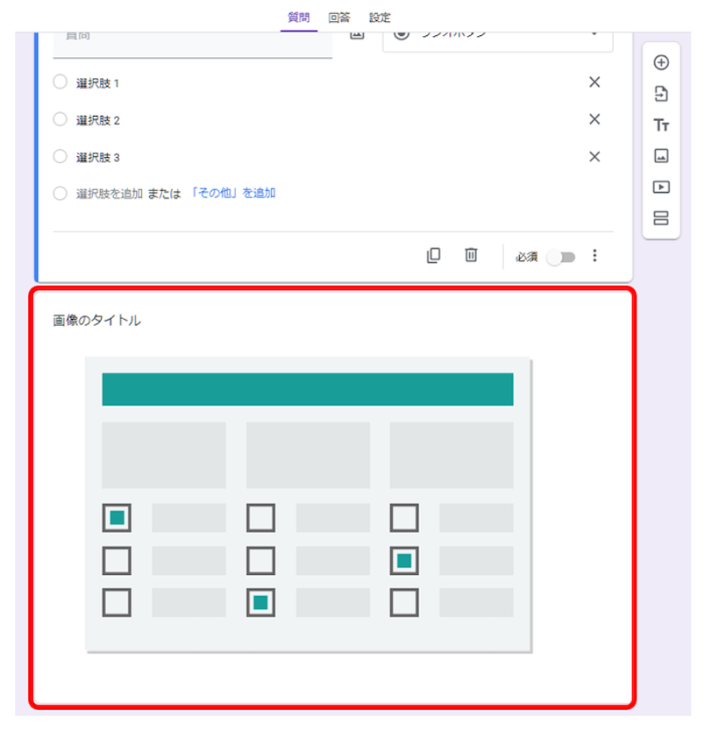
Task: Click the inserted image under 画像のタイトル
Action: tap(308, 504)
